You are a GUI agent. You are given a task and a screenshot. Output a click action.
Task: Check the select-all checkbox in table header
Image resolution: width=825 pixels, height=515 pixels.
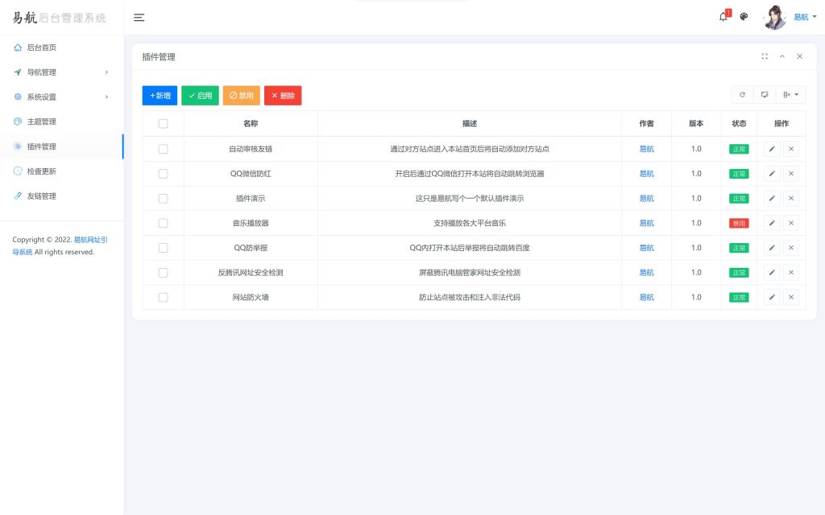coord(164,123)
